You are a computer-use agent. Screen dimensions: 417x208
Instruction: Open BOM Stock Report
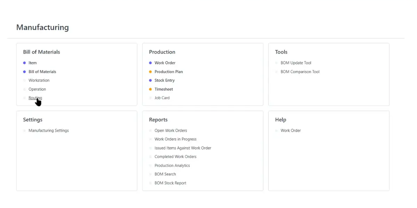point(170,183)
